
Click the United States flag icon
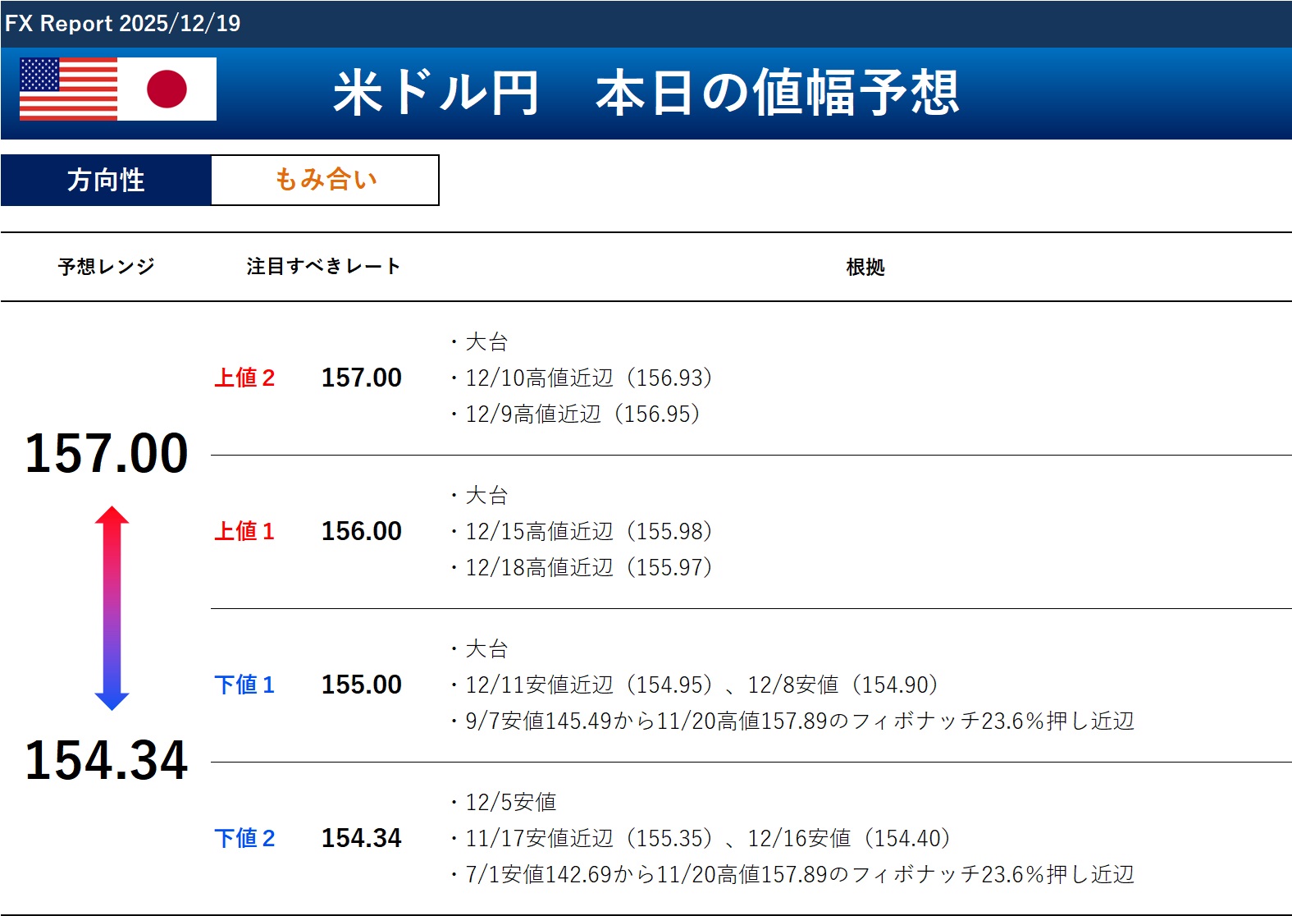pos(68,89)
